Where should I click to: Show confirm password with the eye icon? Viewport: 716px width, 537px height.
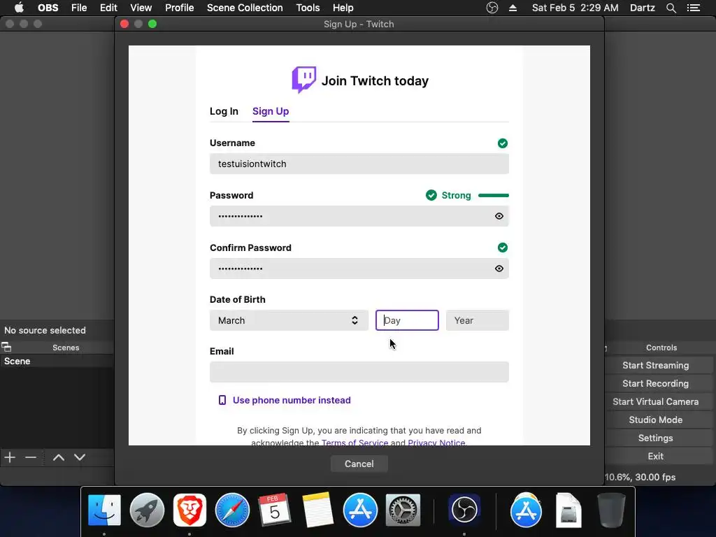(499, 268)
